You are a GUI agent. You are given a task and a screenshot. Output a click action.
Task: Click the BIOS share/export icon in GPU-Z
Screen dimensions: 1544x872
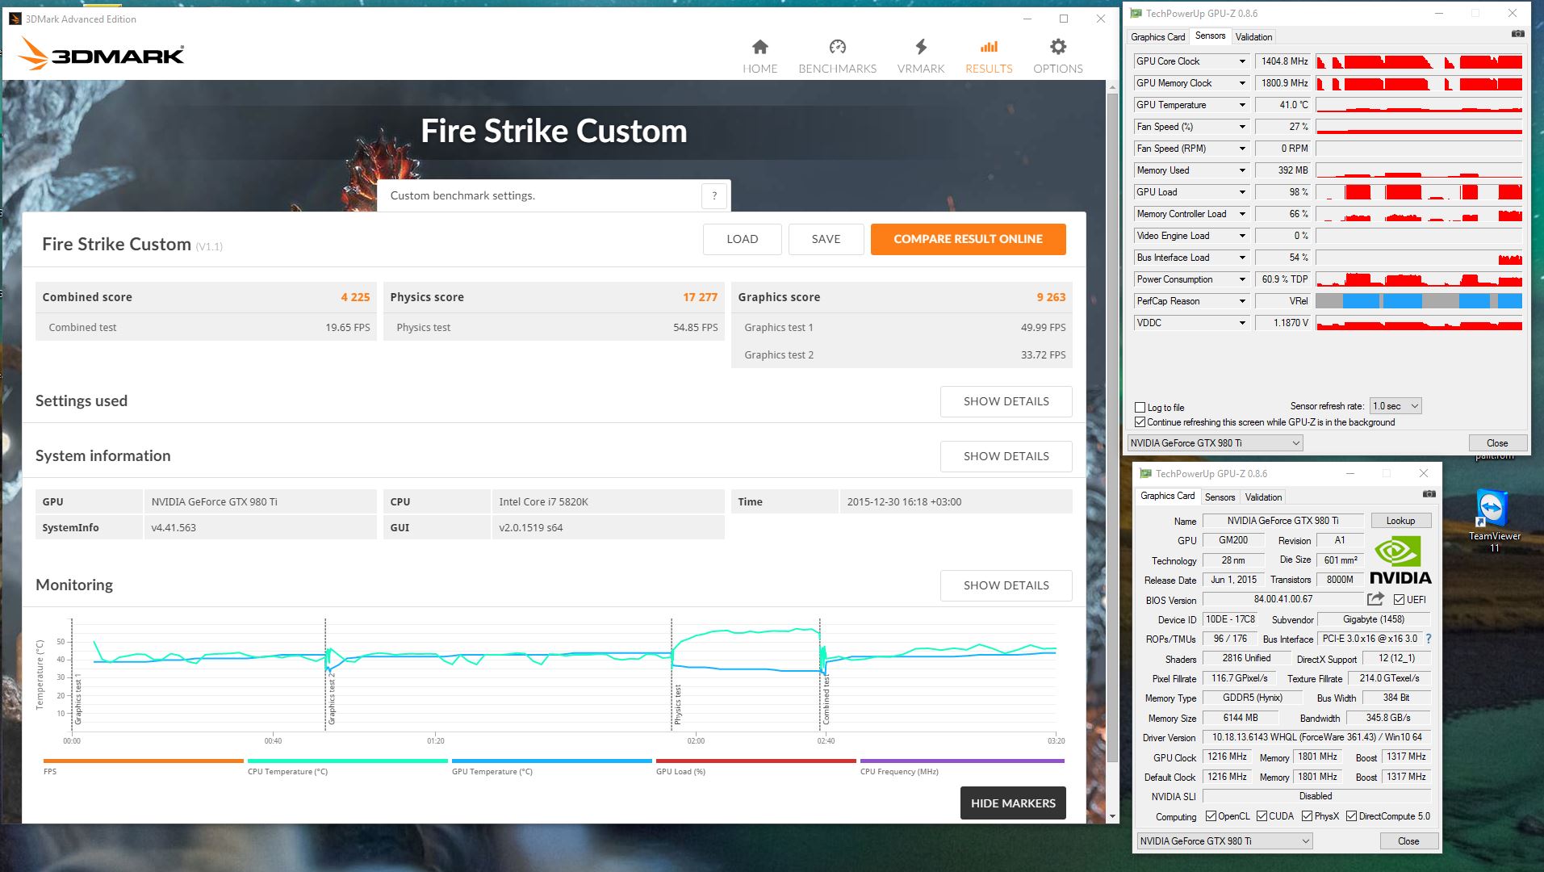pyautogui.click(x=1375, y=599)
